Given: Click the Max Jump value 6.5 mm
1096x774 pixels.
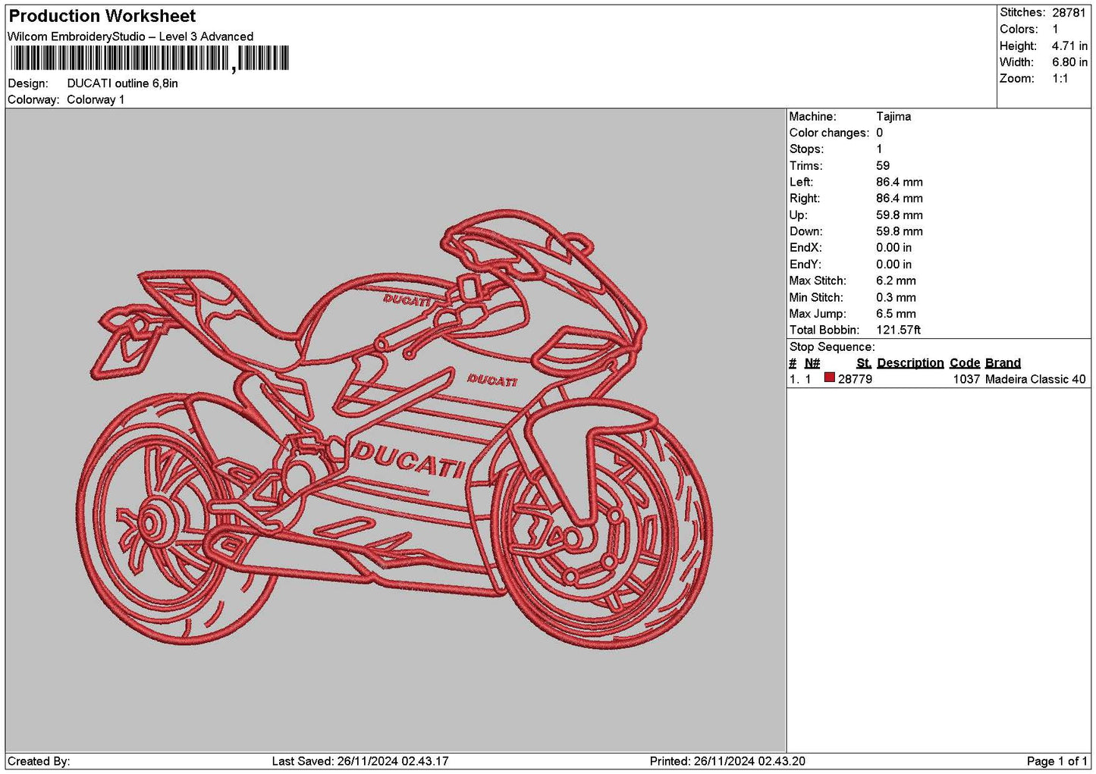Looking at the screenshot, I should (x=896, y=314).
